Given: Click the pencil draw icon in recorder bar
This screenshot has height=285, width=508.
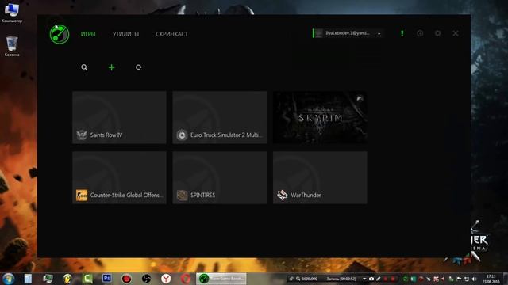Looking at the screenshot, I should (378, 279).
